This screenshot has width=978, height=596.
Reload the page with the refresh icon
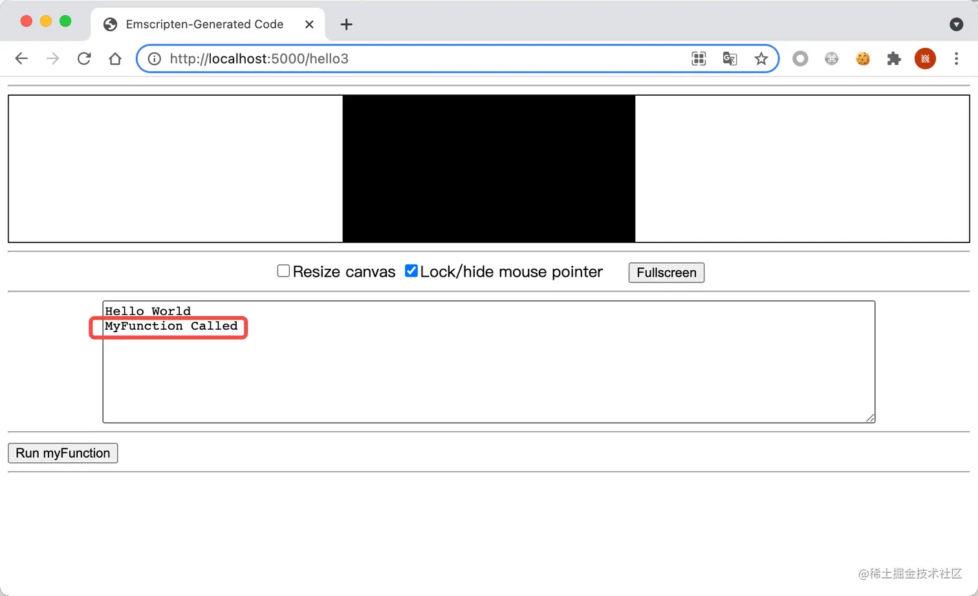coord(84,58)
